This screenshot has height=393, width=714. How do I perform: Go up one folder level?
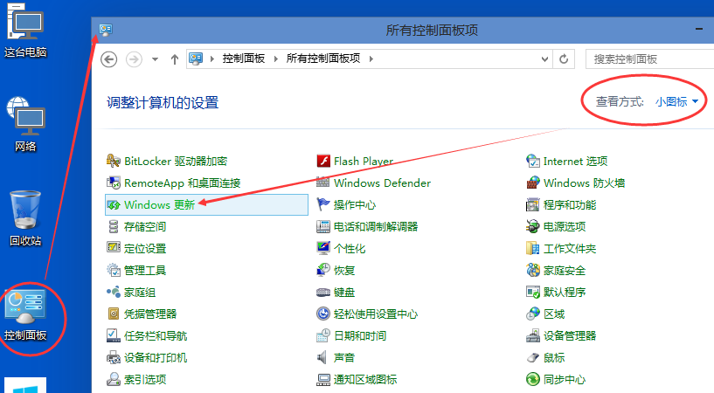175,59
